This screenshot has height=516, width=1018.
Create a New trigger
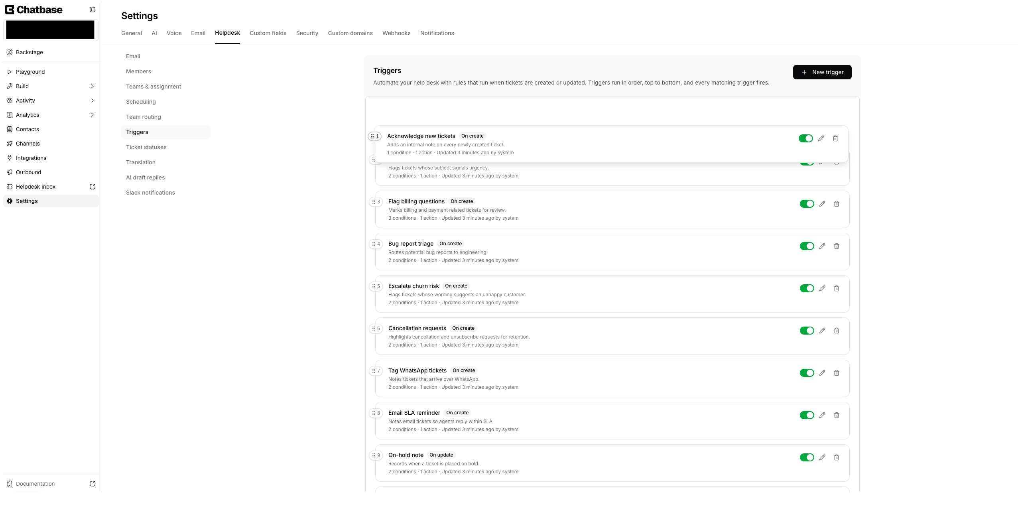(822, 72)
